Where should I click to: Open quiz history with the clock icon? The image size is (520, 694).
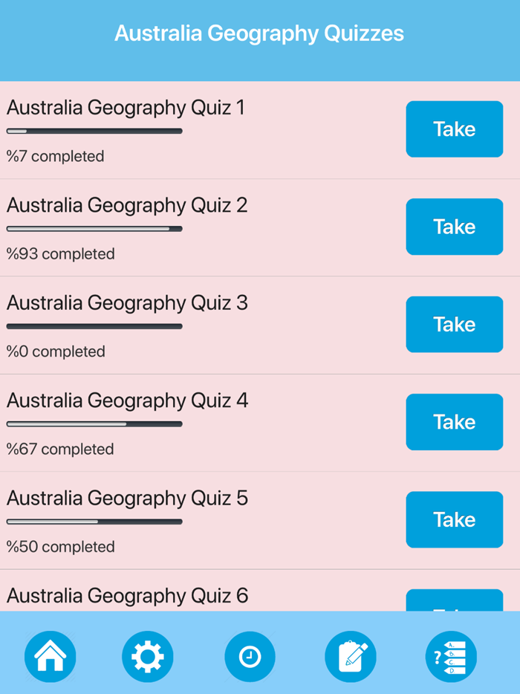click(x=250, y=656)
